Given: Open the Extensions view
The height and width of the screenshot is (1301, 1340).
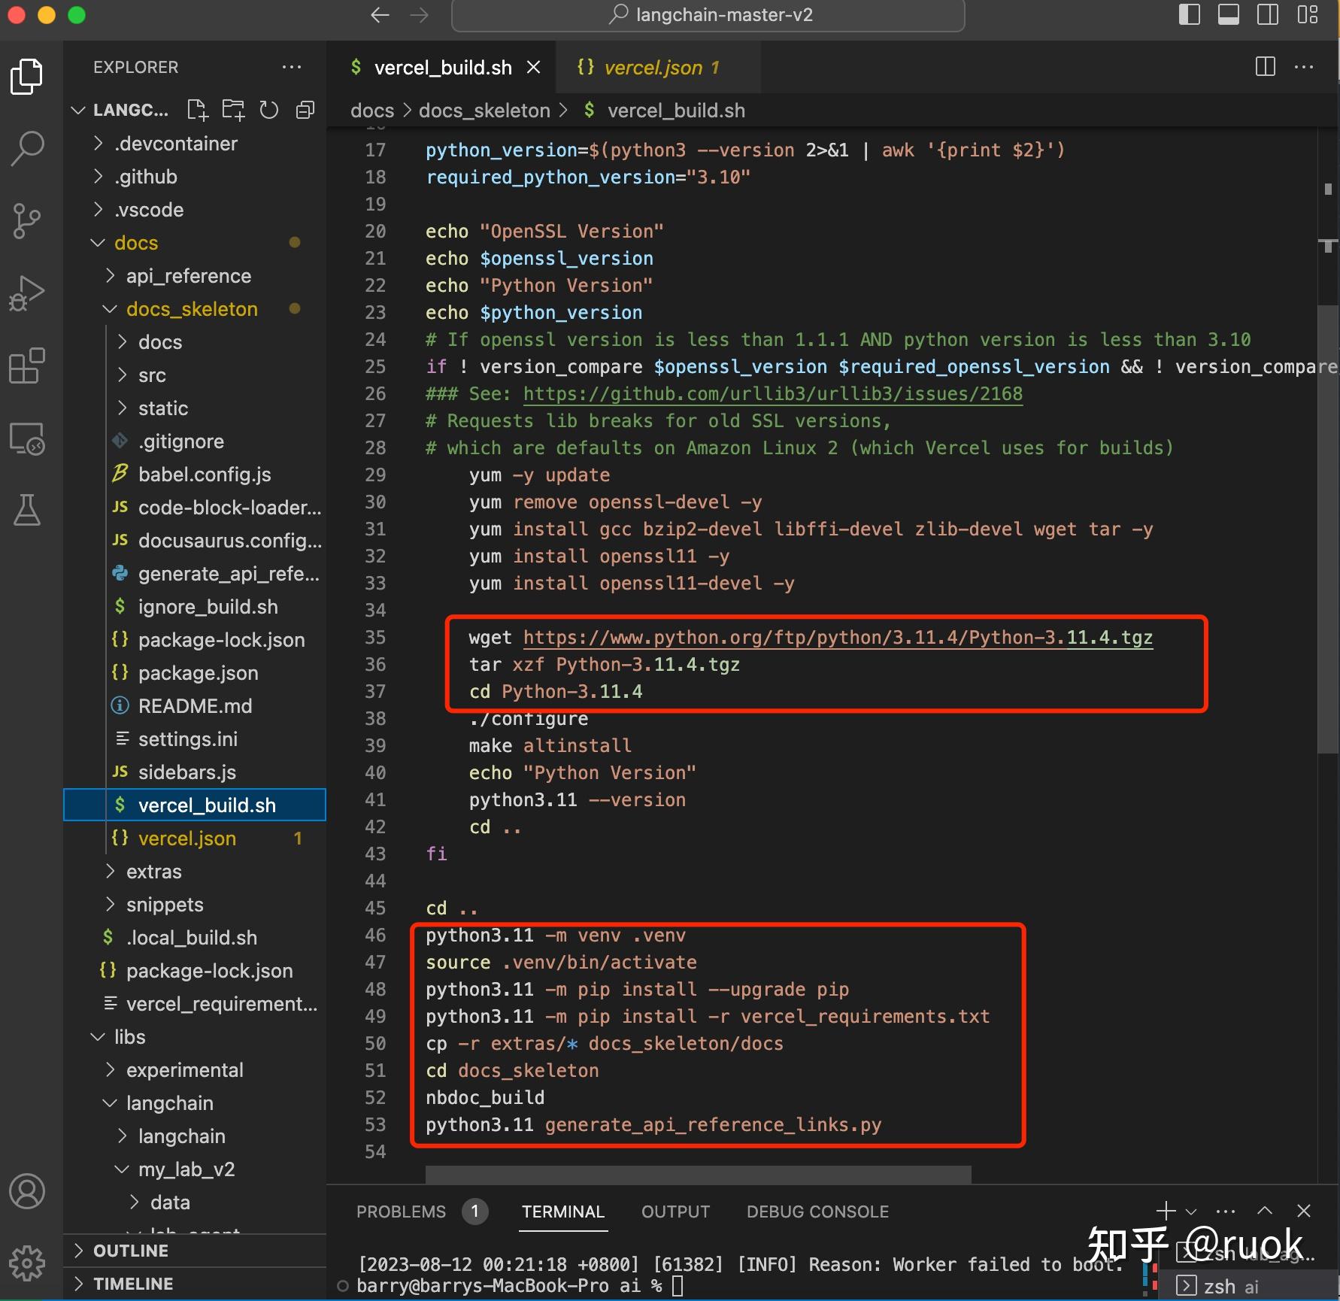Looking at the screenshot, I should tap(28, 366).
